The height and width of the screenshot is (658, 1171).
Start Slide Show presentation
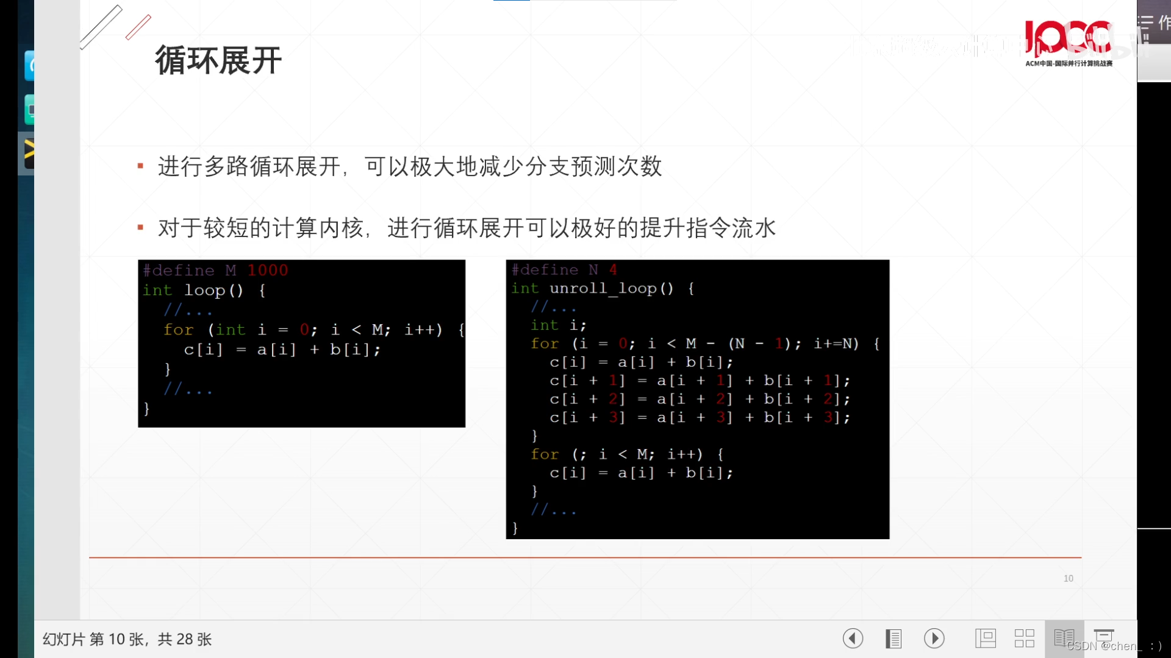click(x=1104, y=637)
